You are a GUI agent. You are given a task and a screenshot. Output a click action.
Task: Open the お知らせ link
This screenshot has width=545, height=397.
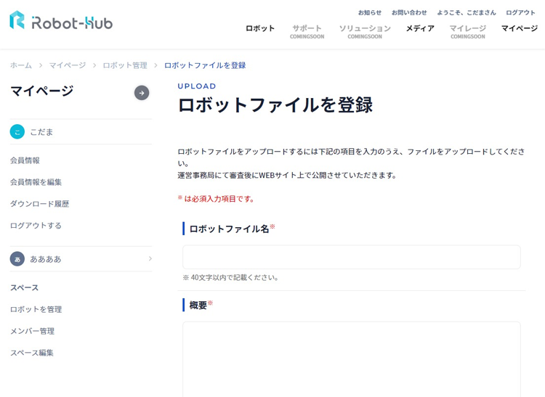click(370, 12)
